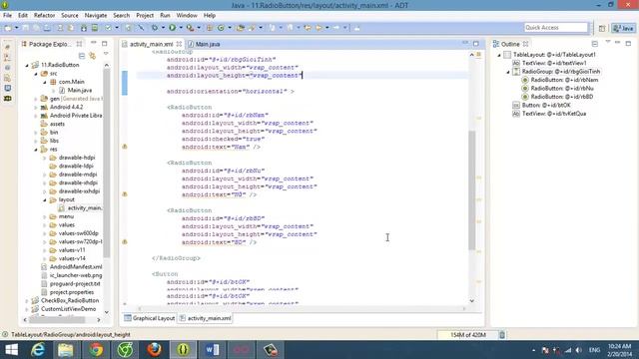This screenshot has width=639, height=359.
Task: Open Firefox from taskbar
Action: pos(154,350)
